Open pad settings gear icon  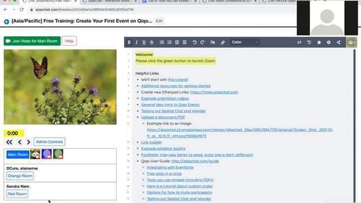(x=328, y=42)
